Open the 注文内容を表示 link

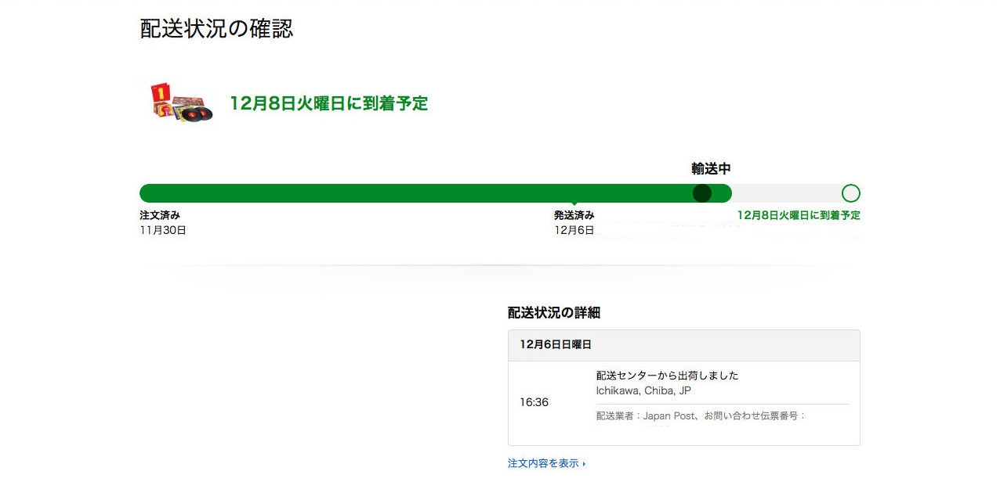point(543,463)
